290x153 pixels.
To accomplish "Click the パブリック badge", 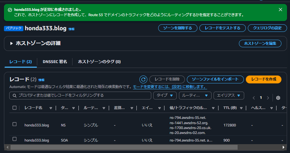I will click(14, 28).
